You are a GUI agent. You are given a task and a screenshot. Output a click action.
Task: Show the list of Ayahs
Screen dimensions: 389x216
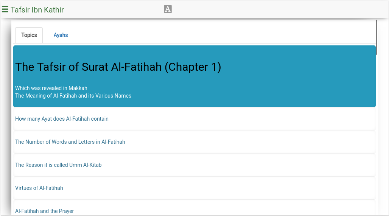(61, 35)
